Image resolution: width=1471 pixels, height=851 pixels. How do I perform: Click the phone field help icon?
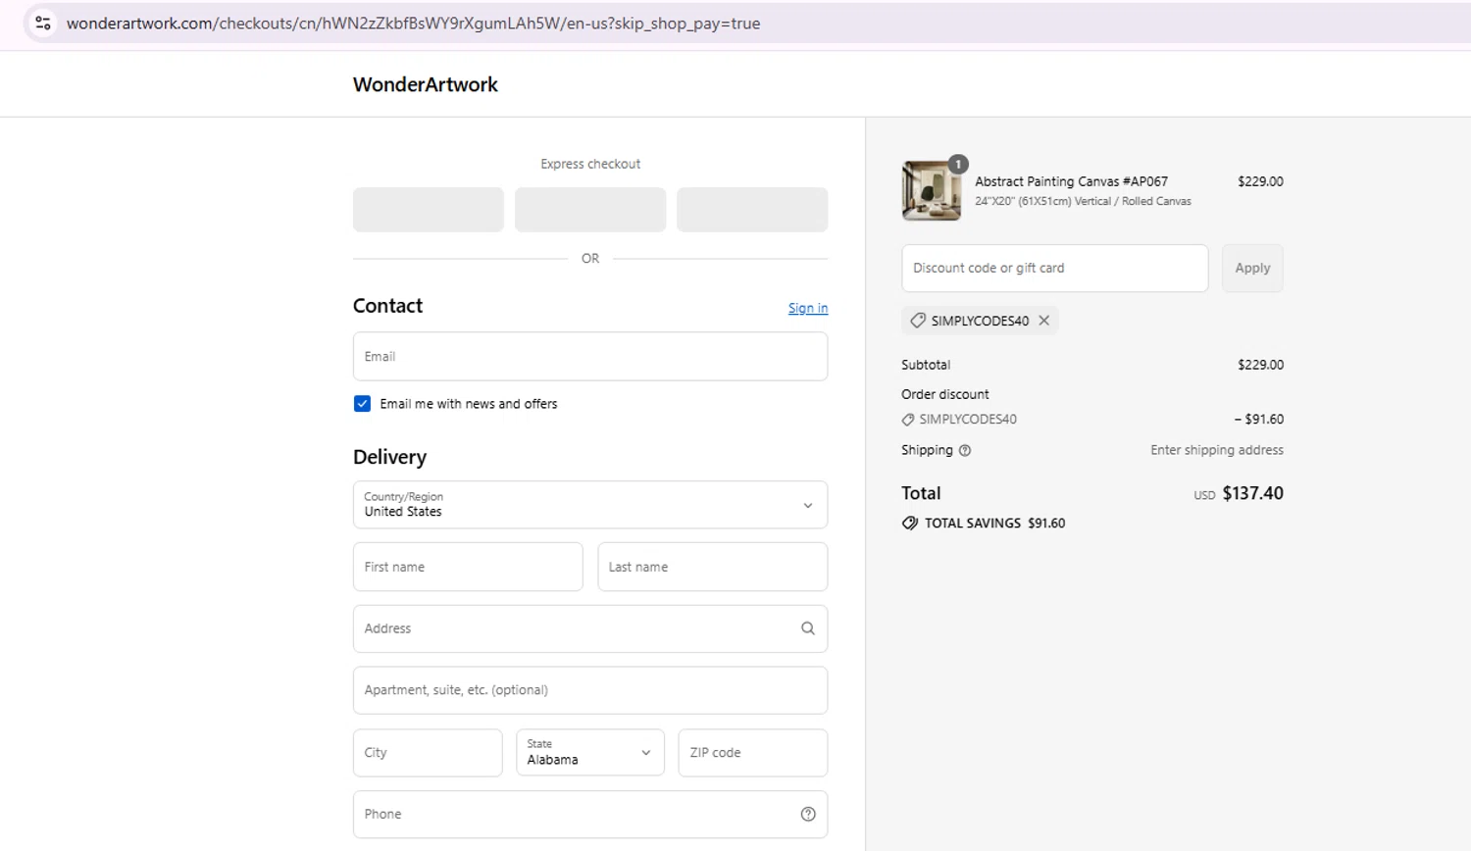click(x=808, y=814)
